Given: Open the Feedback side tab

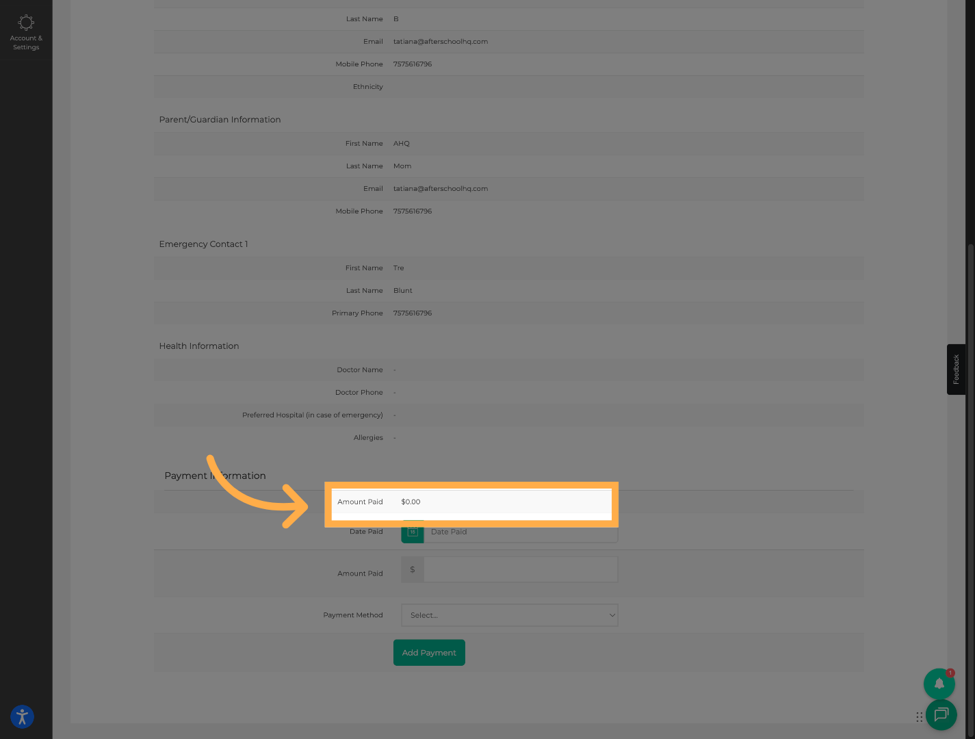Looking at the screenshot, I should 956,369.
